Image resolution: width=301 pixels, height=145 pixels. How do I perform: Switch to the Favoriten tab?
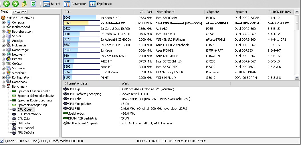[19, 12]
